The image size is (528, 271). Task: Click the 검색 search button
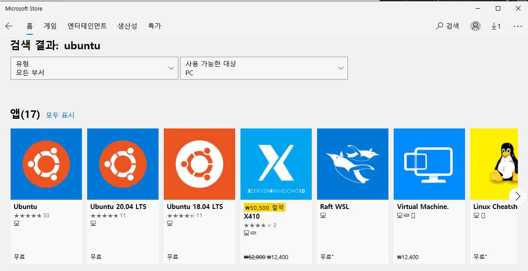tap(447, 26)
